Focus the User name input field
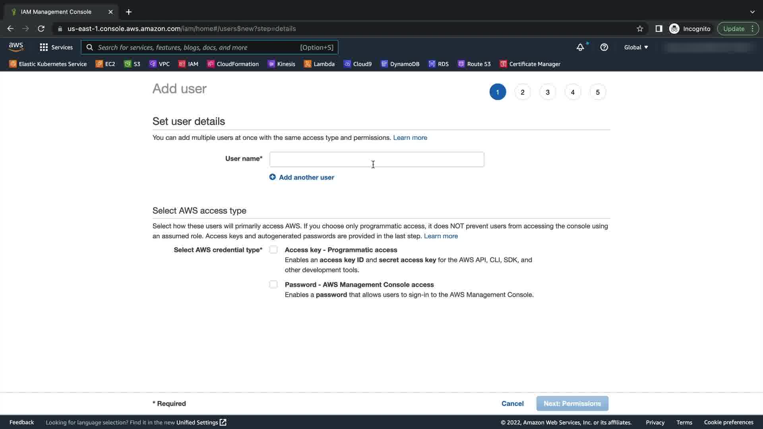This screenshot has height=429, width=763. point(377,159)
